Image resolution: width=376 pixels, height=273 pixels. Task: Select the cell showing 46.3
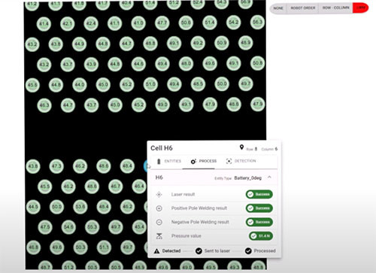[44, 105]
